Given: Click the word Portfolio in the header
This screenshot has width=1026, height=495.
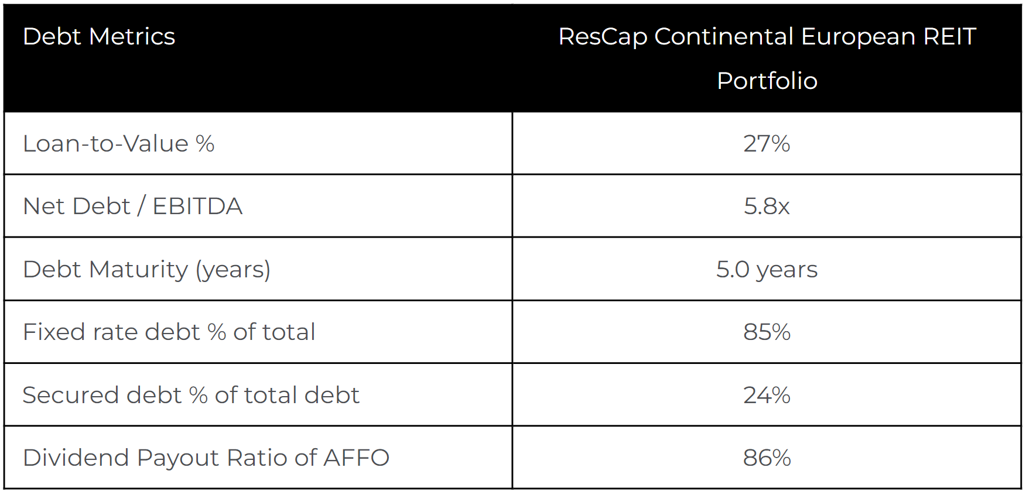Looking at the screenshot, I should (767, 81).
